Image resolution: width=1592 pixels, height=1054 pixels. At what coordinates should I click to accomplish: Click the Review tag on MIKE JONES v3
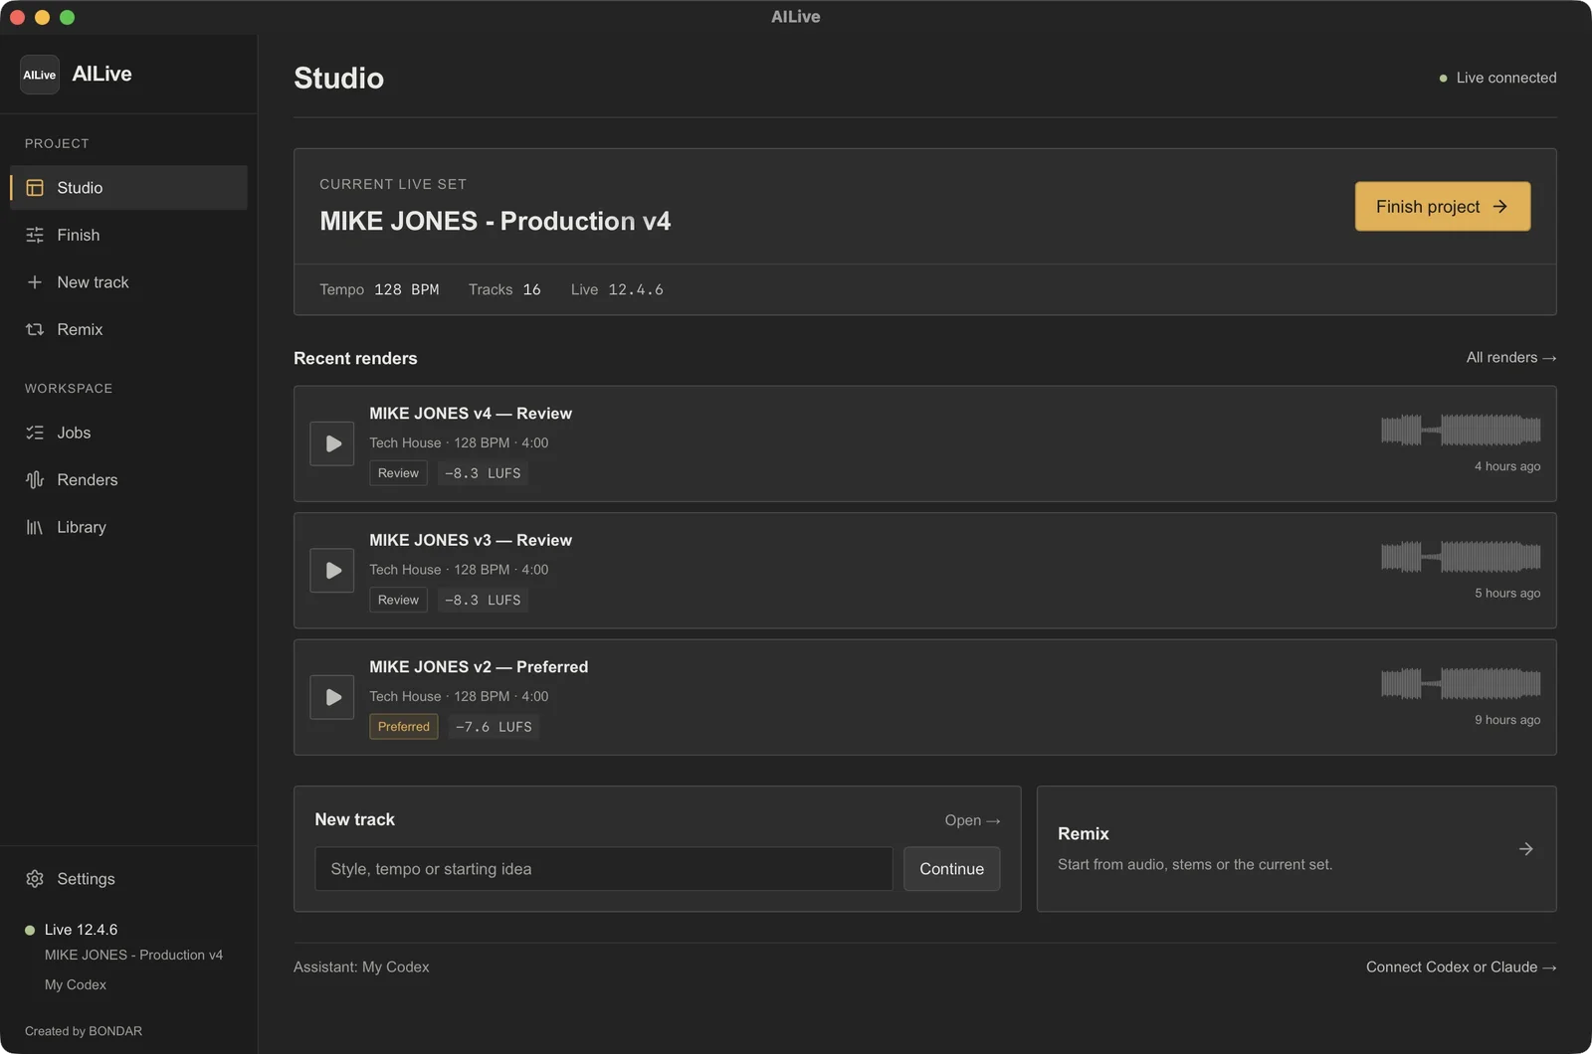point(398,601)
